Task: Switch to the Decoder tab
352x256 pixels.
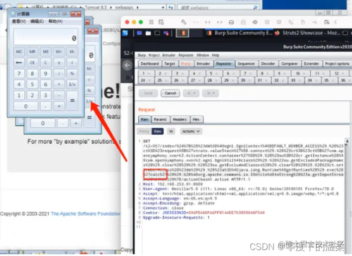Action: [x=268, y=64]
